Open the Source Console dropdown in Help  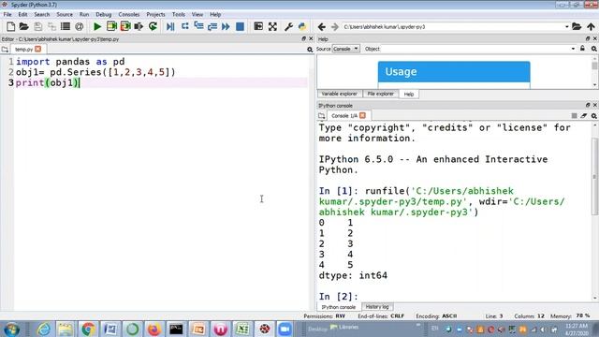pyautogui.click(x=345, y=49)
